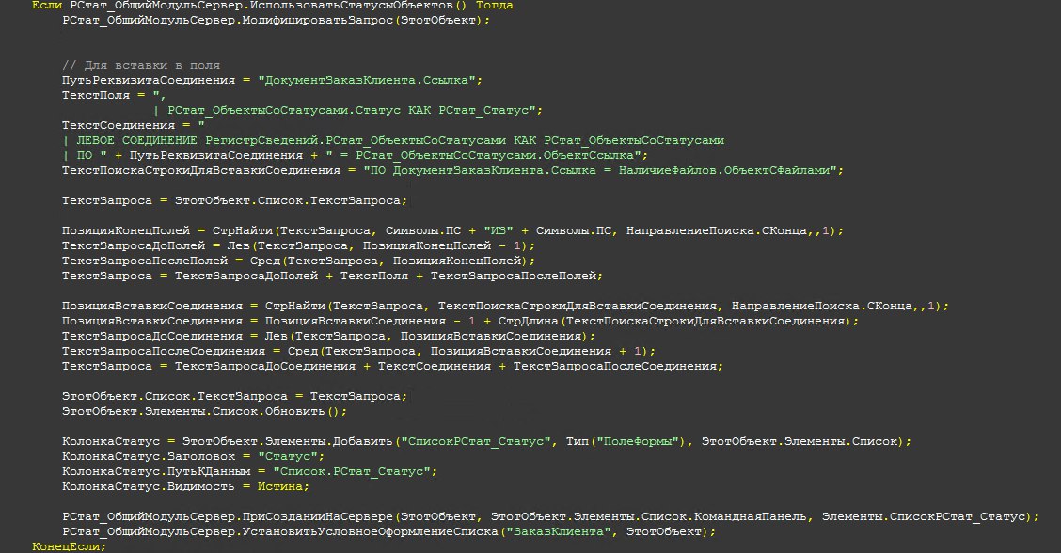Click "КолонкаСтатус.ПутьКДанным" property
Screen dimensions: 1061x553
click(155, 472)
